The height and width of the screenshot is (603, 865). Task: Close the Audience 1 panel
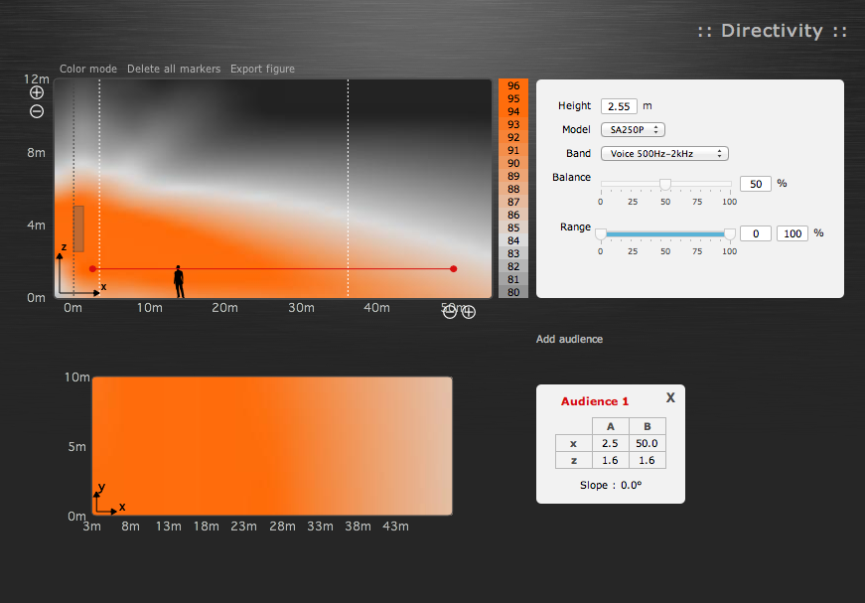(x=670, y=397)
